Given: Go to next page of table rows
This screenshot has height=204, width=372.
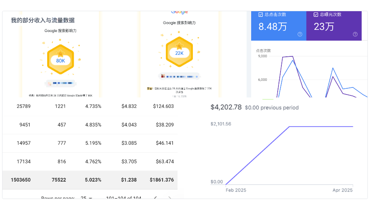Looking at the screenshot, I should pos(170,198).
